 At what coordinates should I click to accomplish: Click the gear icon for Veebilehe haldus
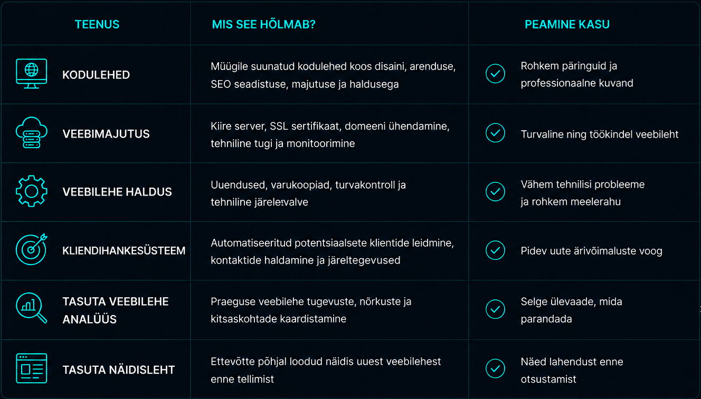(x=31, y=191)
